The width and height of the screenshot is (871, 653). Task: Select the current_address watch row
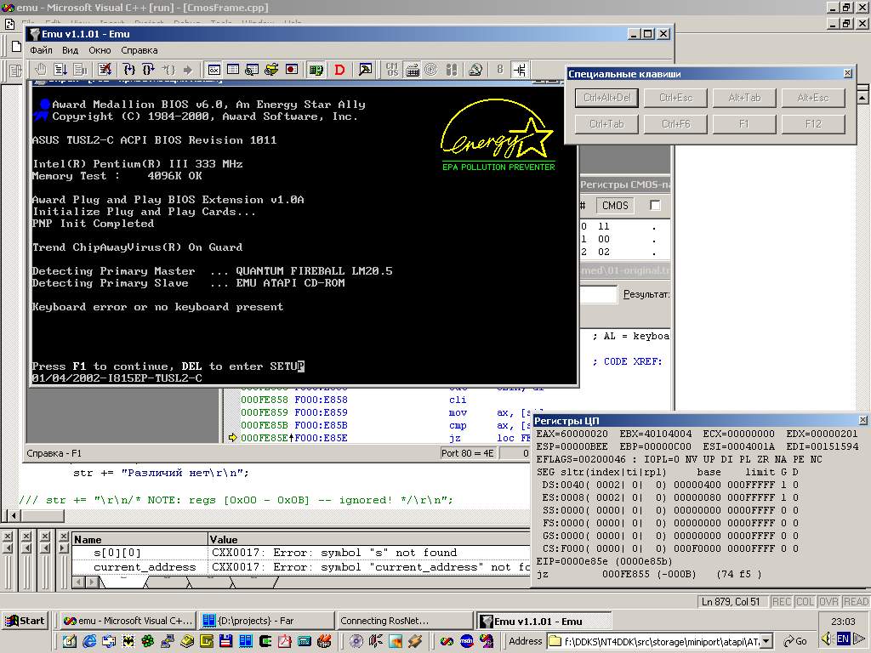tap(300, 567)
